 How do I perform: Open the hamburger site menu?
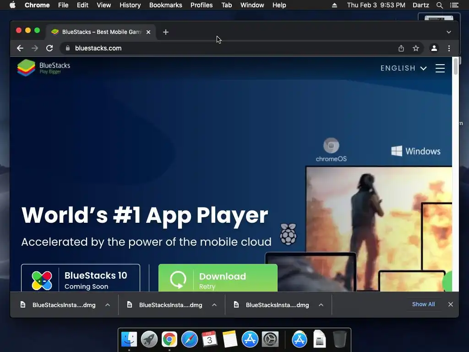(440, 68)
